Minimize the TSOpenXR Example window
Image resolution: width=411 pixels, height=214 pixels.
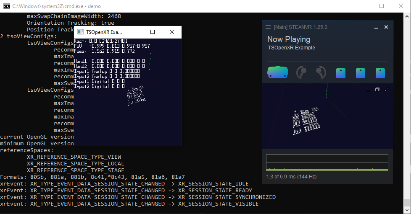click(x=134, y=32)
